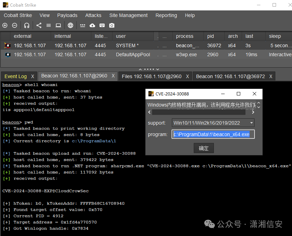
Task: Open the Payloads menu
Action: click(67, 16)
